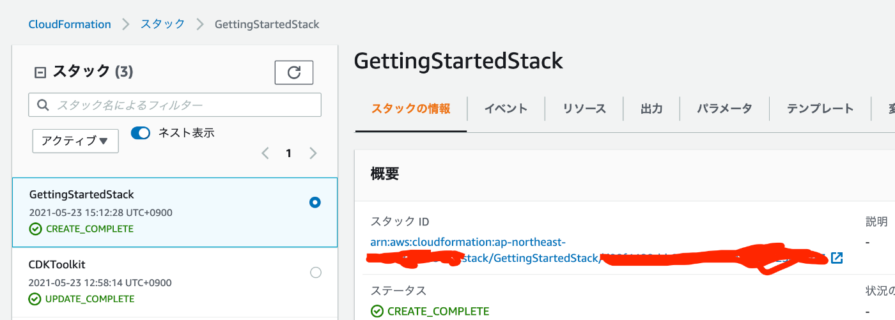Switch to スタックの情報 tab

click(411, 109)
